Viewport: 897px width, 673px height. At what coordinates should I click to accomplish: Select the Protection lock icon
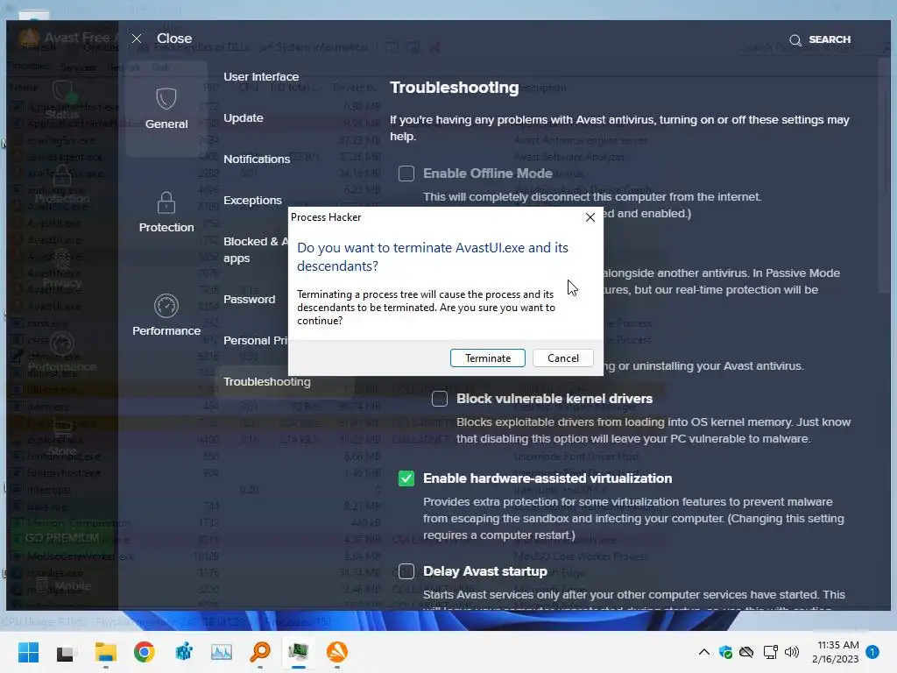coord(166,202)
